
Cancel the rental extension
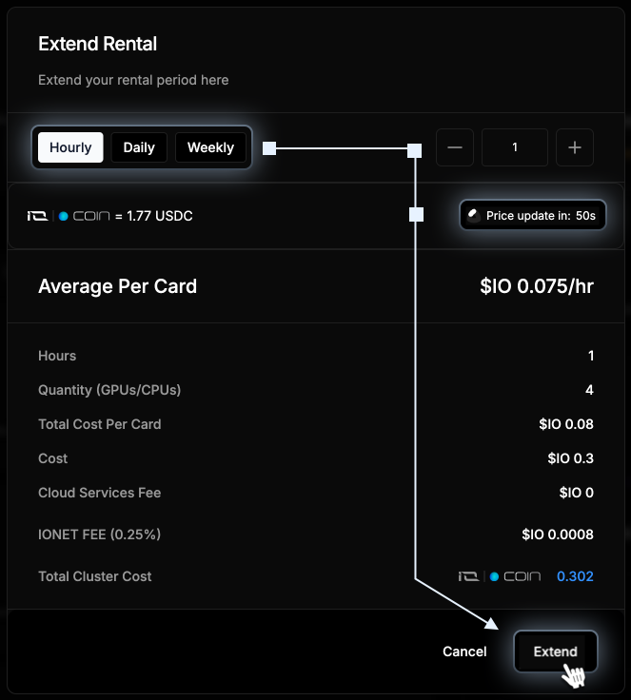[x=464, y=651]
